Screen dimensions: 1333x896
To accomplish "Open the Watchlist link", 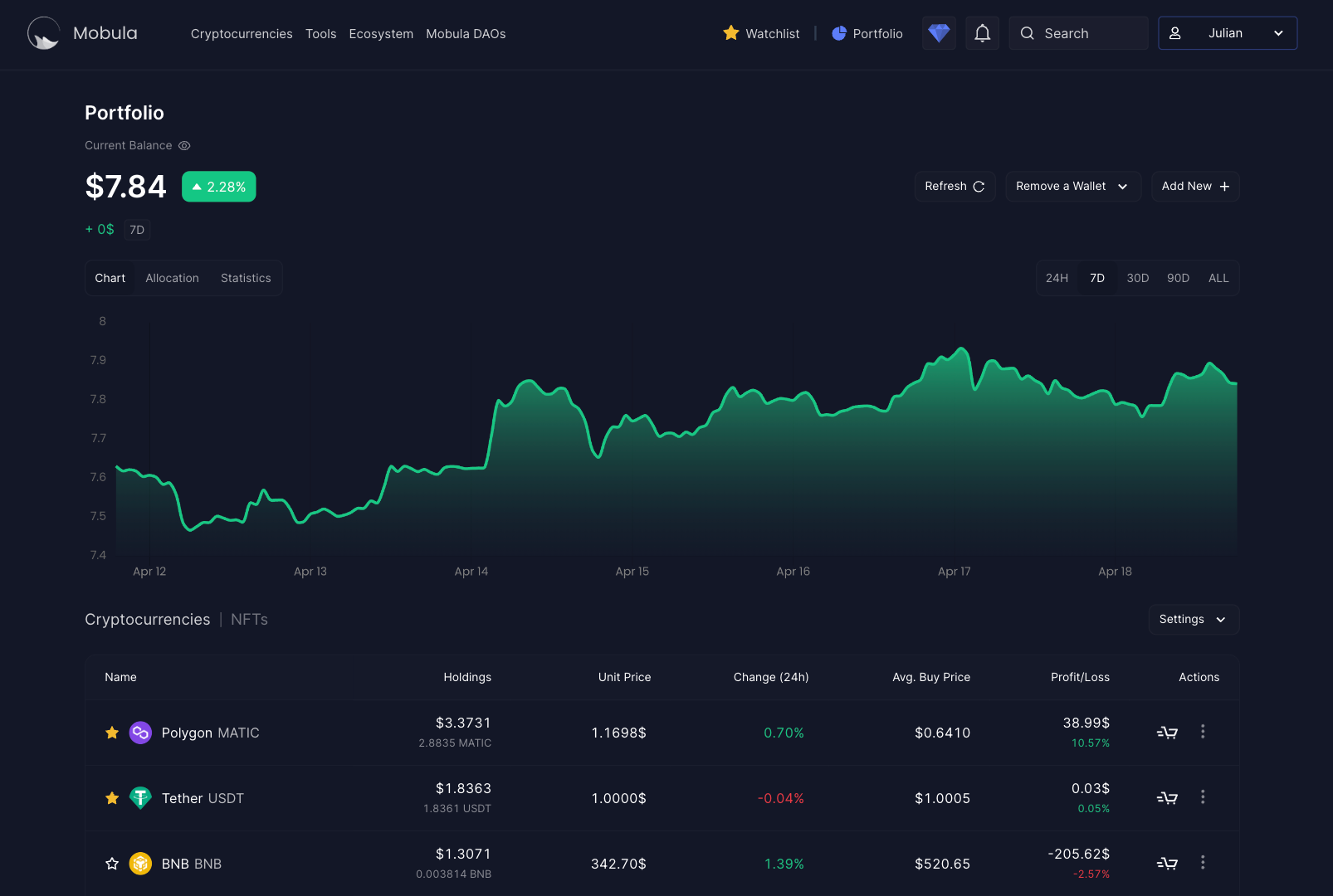I will click(761, 34).
